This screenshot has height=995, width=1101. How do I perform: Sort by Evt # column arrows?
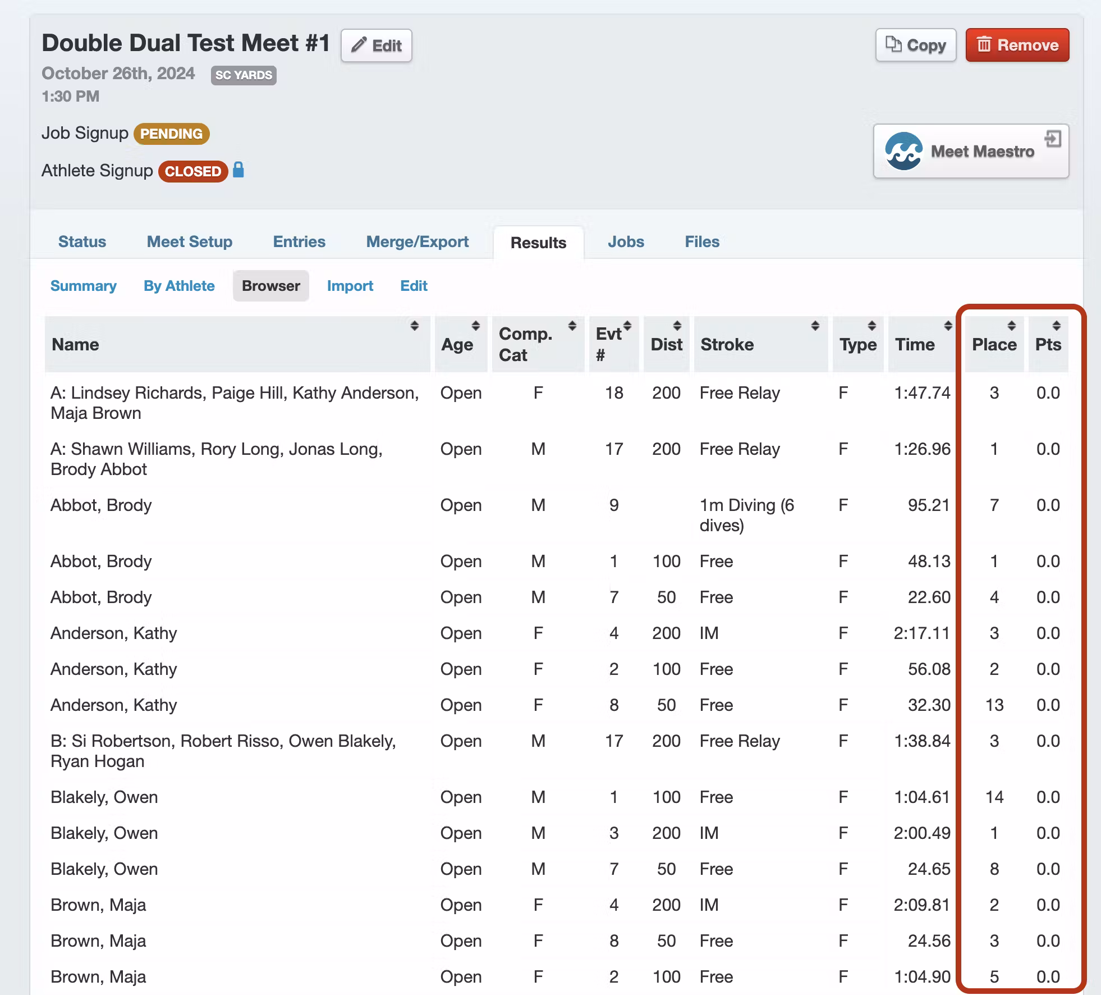[x=627, y=326]
